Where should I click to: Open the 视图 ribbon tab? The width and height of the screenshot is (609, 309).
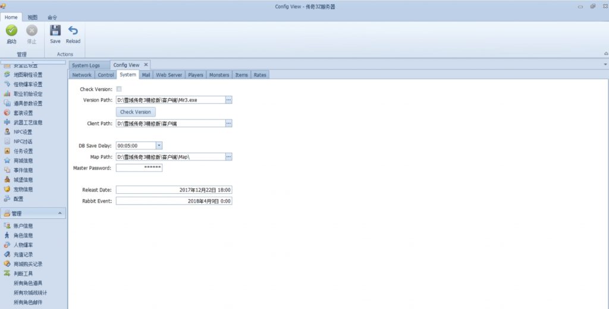pos(32,18)
